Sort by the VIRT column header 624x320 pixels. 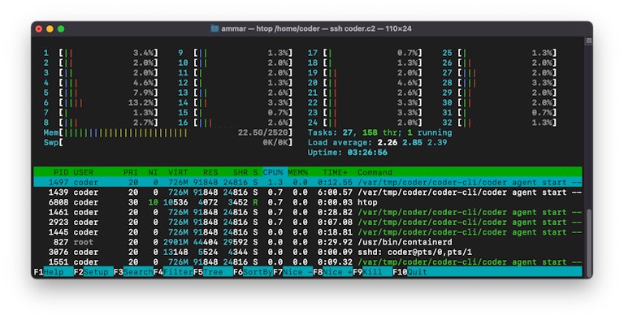[x=178, y=172]
